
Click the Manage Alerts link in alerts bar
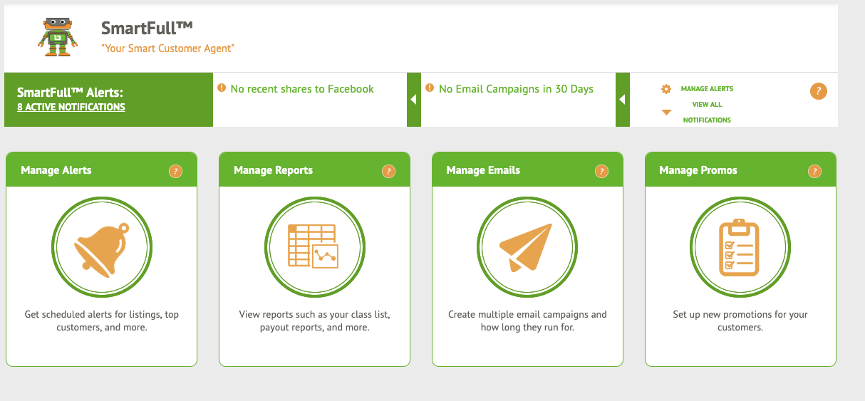(x=707, y=89)
